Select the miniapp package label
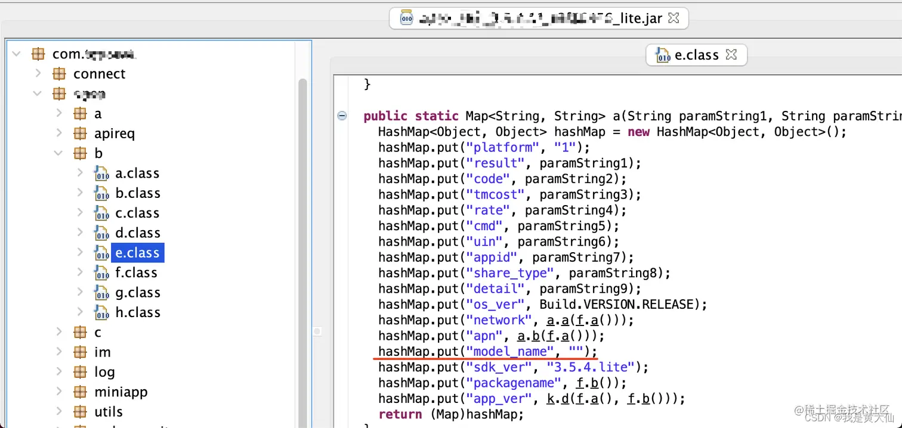Screen dimensions: 902x428 click(x=121, y=392)
